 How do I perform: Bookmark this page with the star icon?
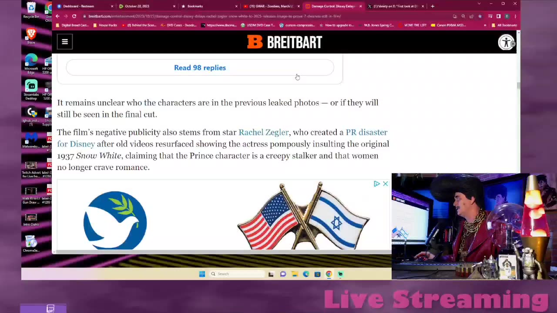pyautogui.click(x=480, y=16)
